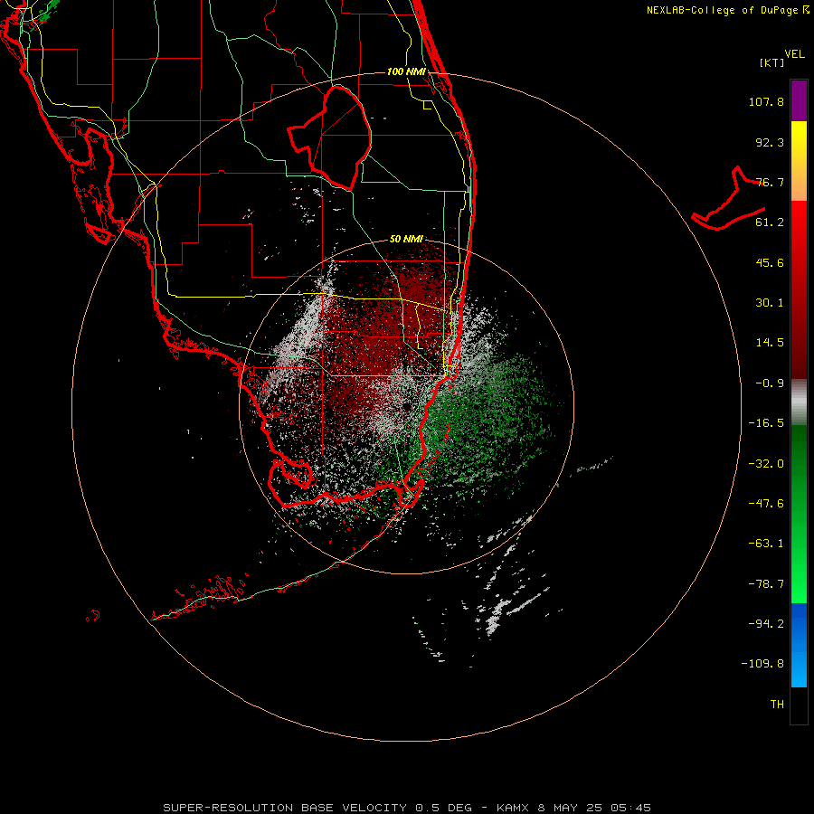814x814 pixels.
Task: Click the TH legend label
Action: [777, 705]
